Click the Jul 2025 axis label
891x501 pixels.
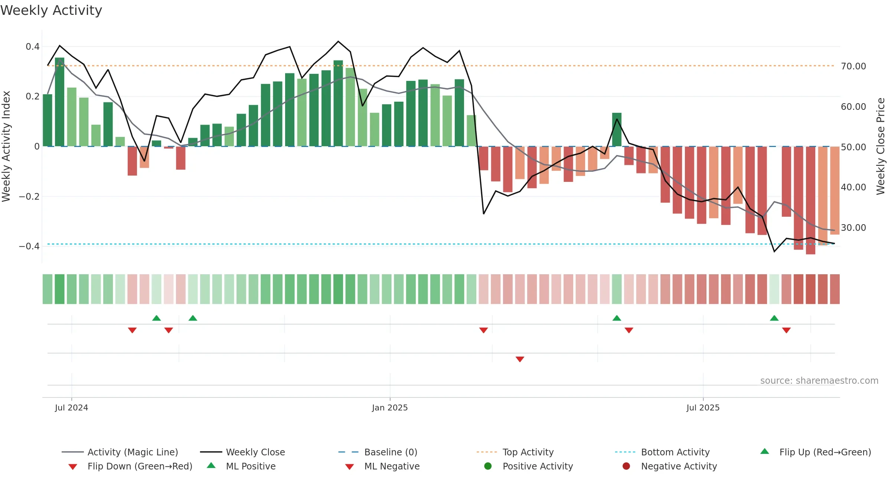pos(703,407)
